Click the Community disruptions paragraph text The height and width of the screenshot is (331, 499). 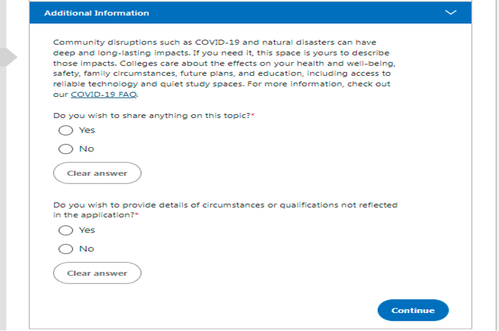click(x=224, y=68)
